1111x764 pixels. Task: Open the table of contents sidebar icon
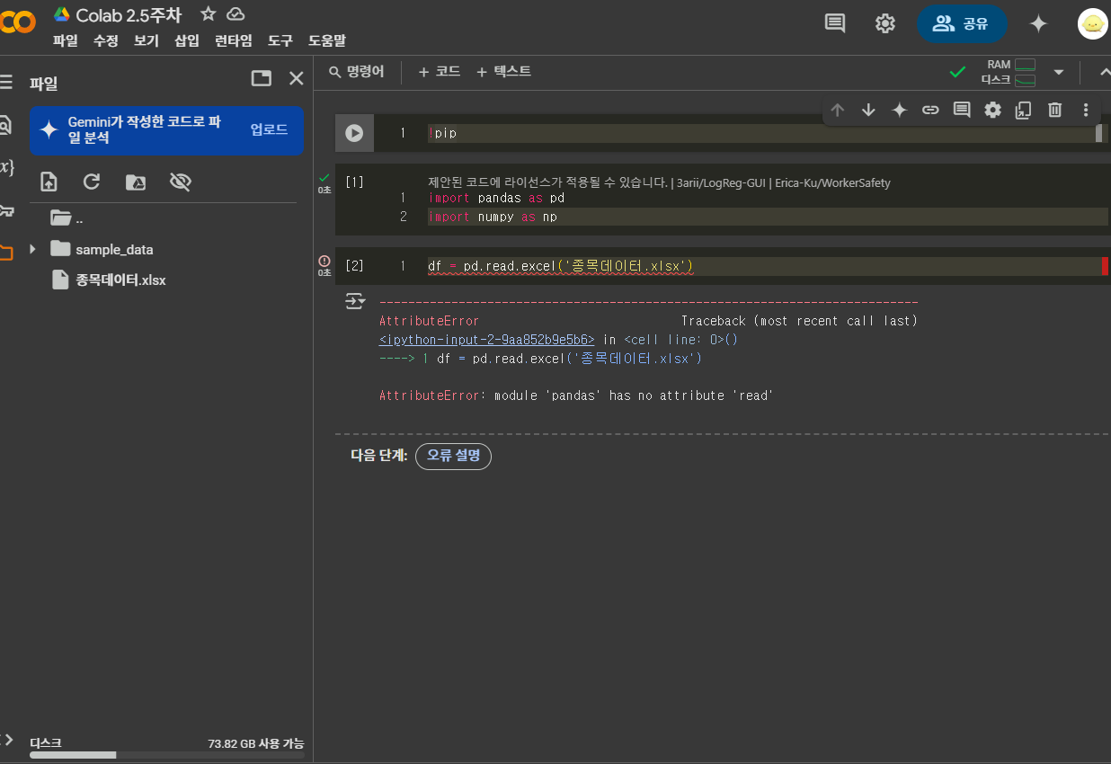click(5, 82)
